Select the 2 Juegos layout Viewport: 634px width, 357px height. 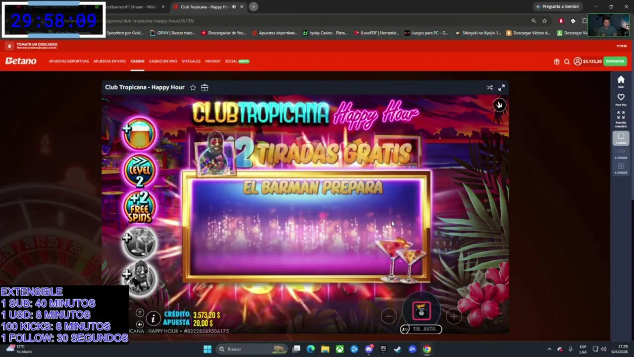(x=621, y=154)
